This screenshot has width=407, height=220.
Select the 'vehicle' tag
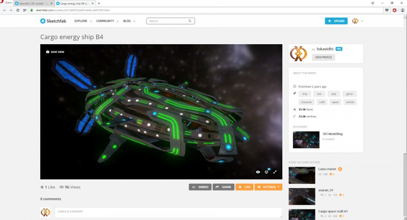pyautogui.click(x=350, y=102)
